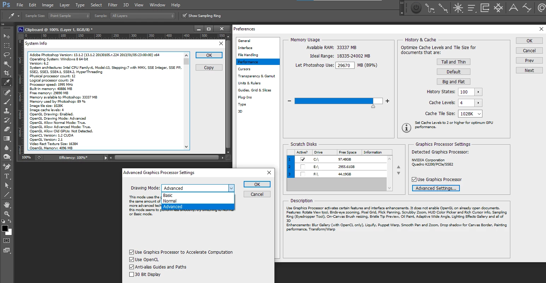Click Tall and Thin cache preset
Viewport: 546px width, 283px height.
[x=453, y=62]
